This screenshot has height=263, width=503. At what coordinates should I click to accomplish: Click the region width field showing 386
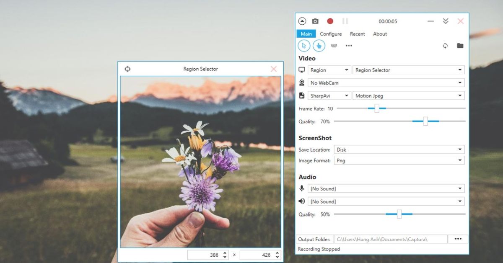(x=205, y=255)
